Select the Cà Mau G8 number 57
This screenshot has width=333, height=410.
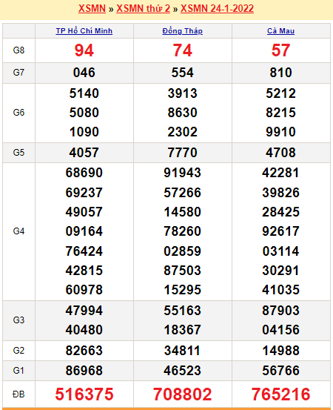tap(280, 50)
